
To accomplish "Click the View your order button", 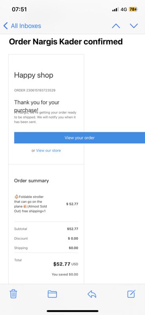I will click(x=80, y=138).
